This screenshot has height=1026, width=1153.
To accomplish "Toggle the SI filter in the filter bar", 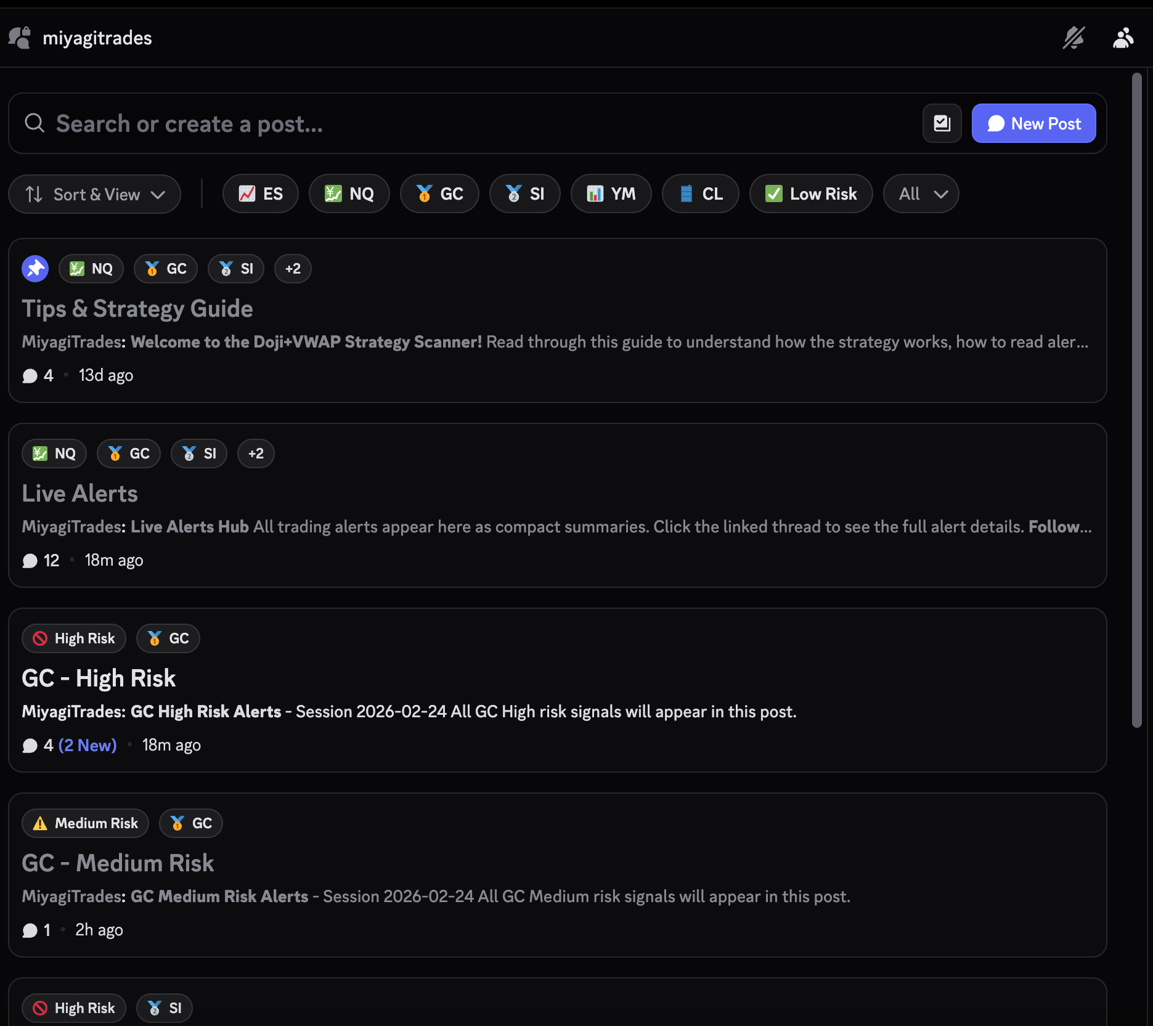I will [524, 193].
